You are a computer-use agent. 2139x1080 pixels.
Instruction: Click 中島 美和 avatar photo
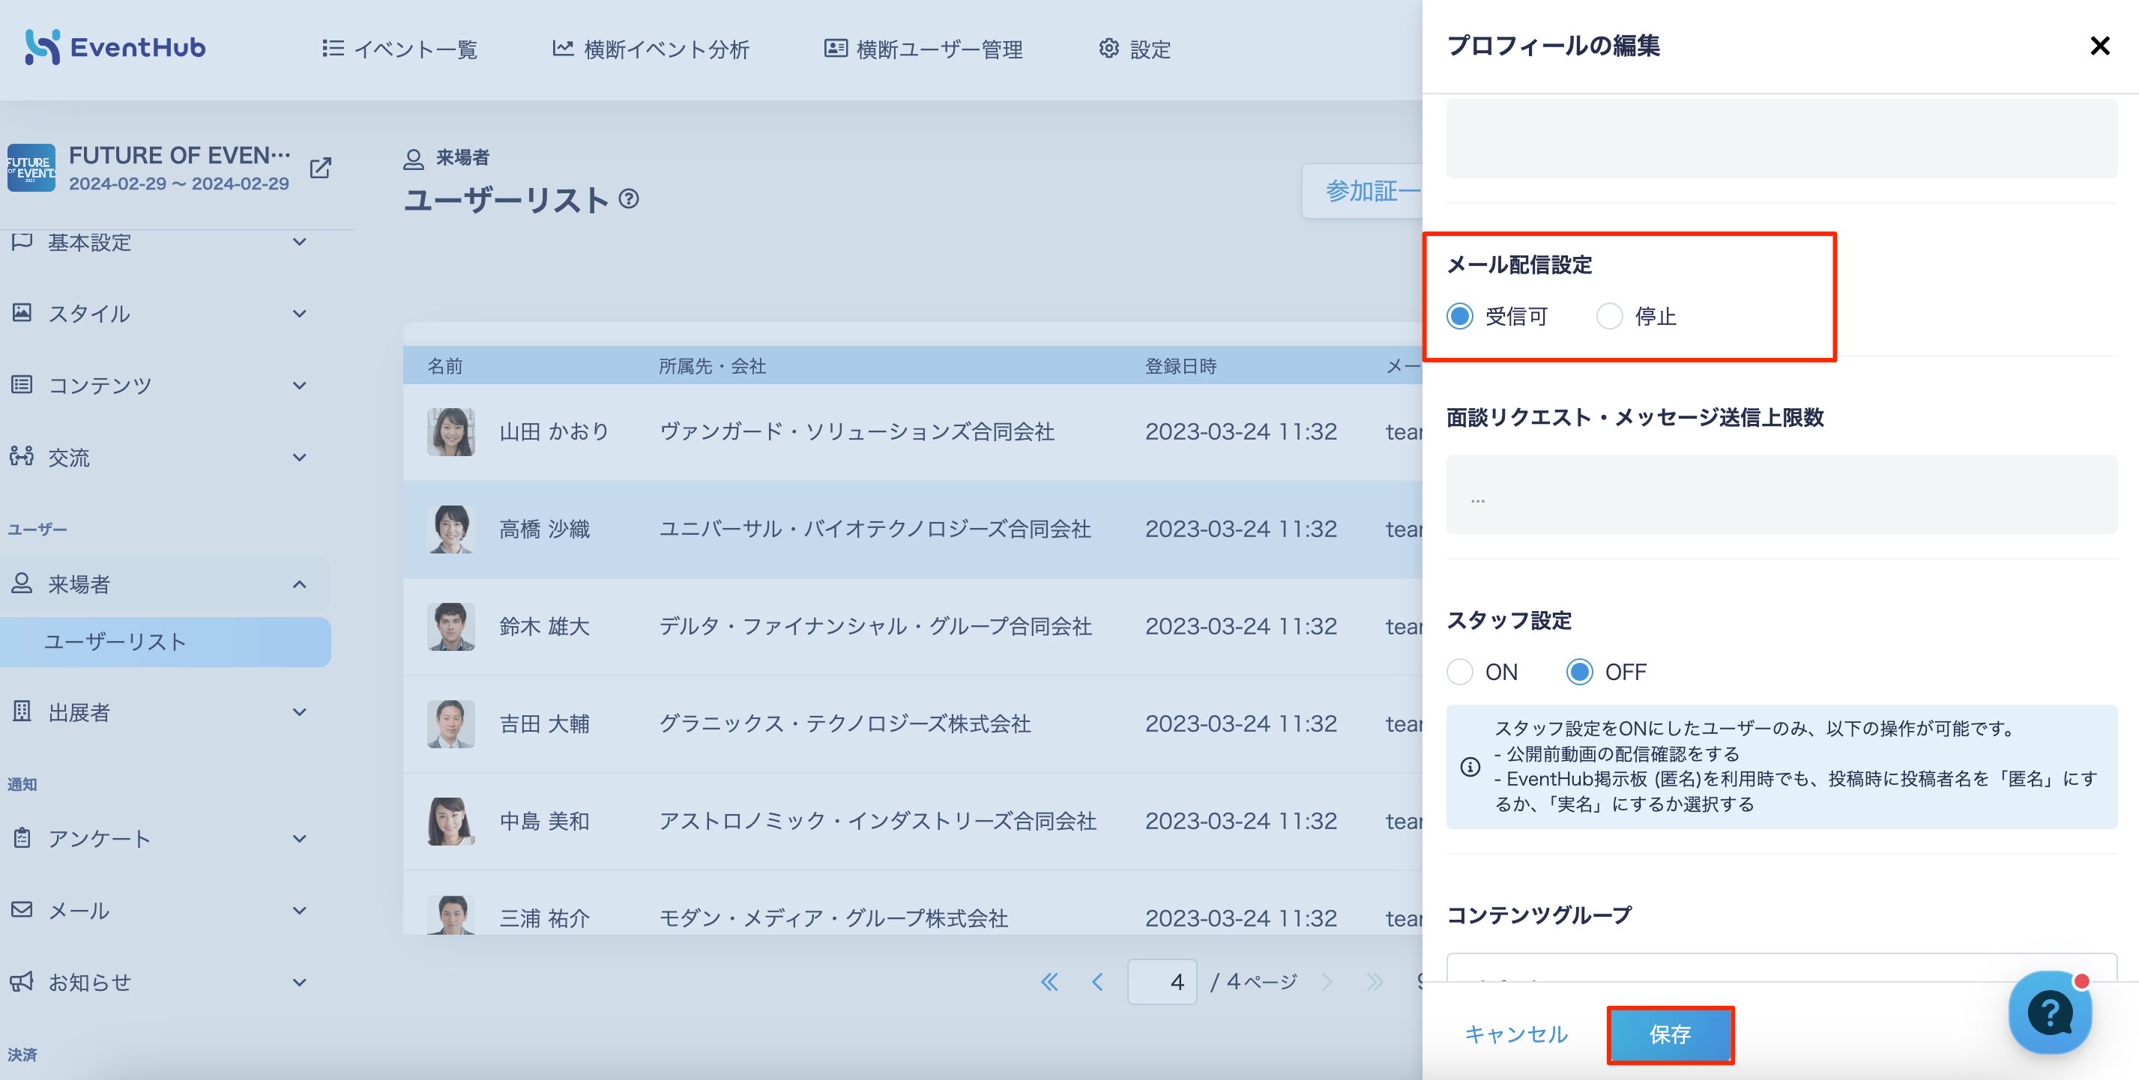(x=451, y=821)
